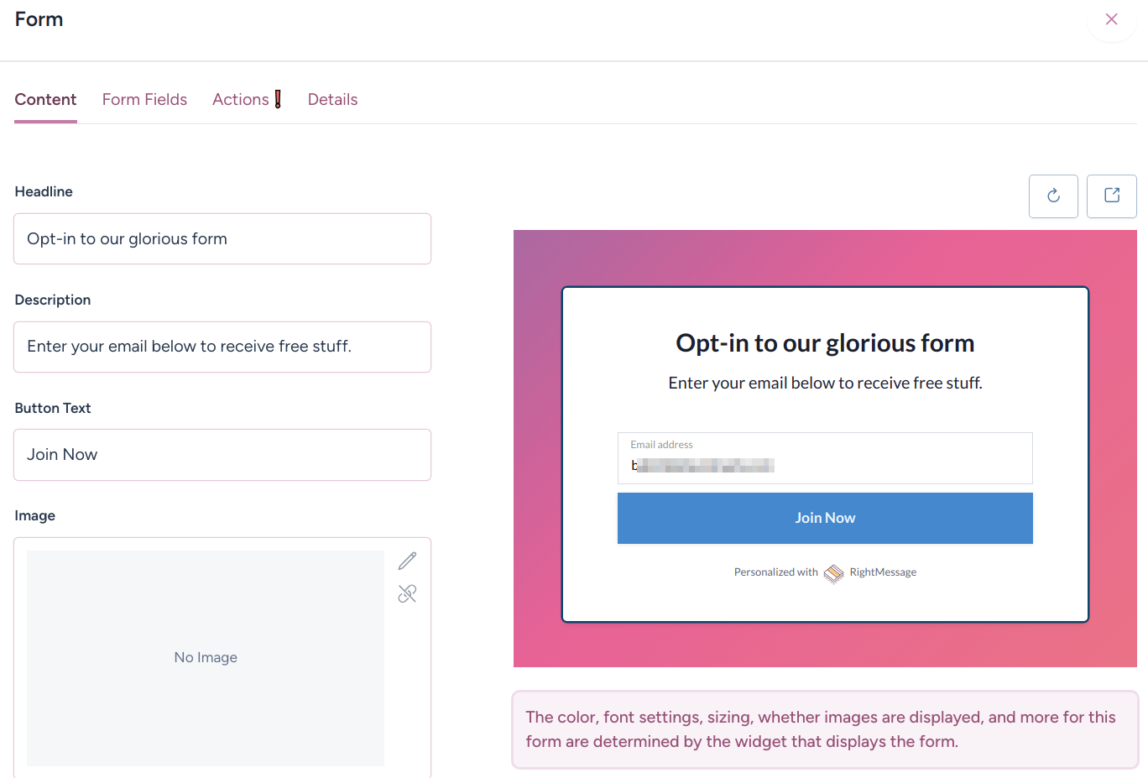This screenshot has height=778, width=1148.
Task: Select the Button Text input box
Action: tap(222, 455)
